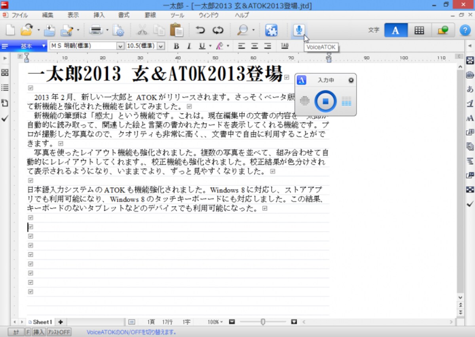Open the 表示 menu

[73, 15]
